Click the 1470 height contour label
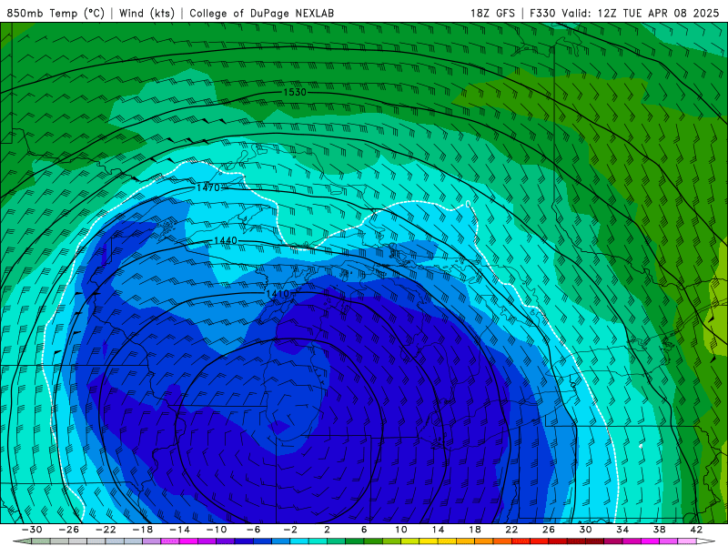728x546 pixels. click(208, 187)
